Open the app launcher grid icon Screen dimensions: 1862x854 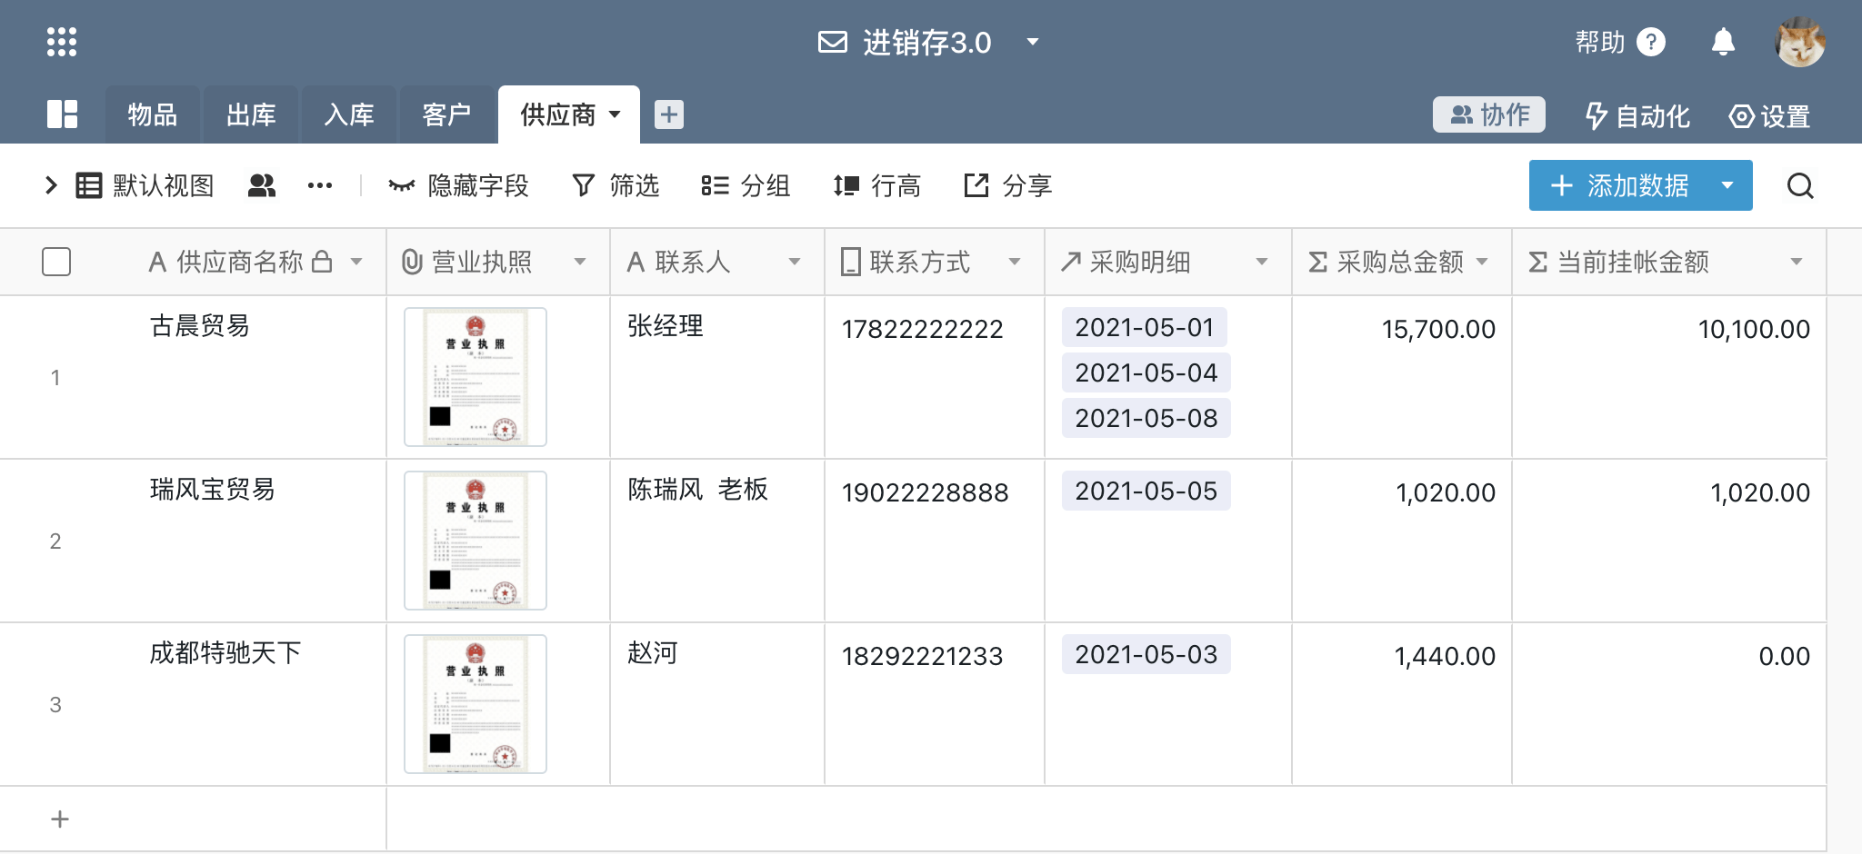point(62,42)
